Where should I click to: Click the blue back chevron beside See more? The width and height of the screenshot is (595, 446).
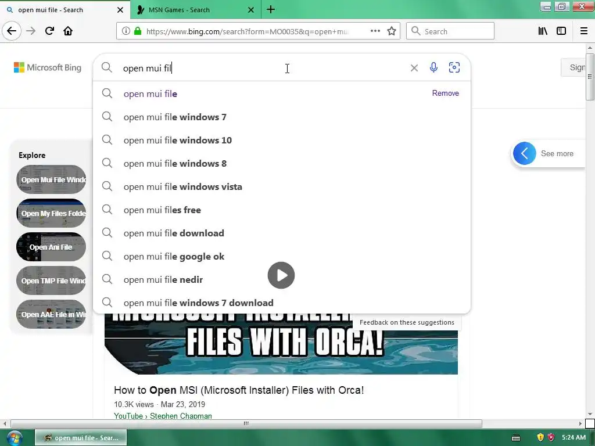coord(525,153)
